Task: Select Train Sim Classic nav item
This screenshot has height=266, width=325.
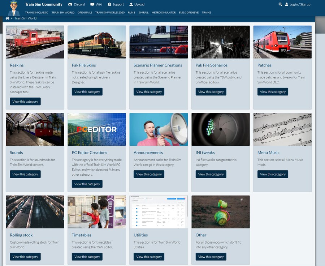Action: click(37, 13)
